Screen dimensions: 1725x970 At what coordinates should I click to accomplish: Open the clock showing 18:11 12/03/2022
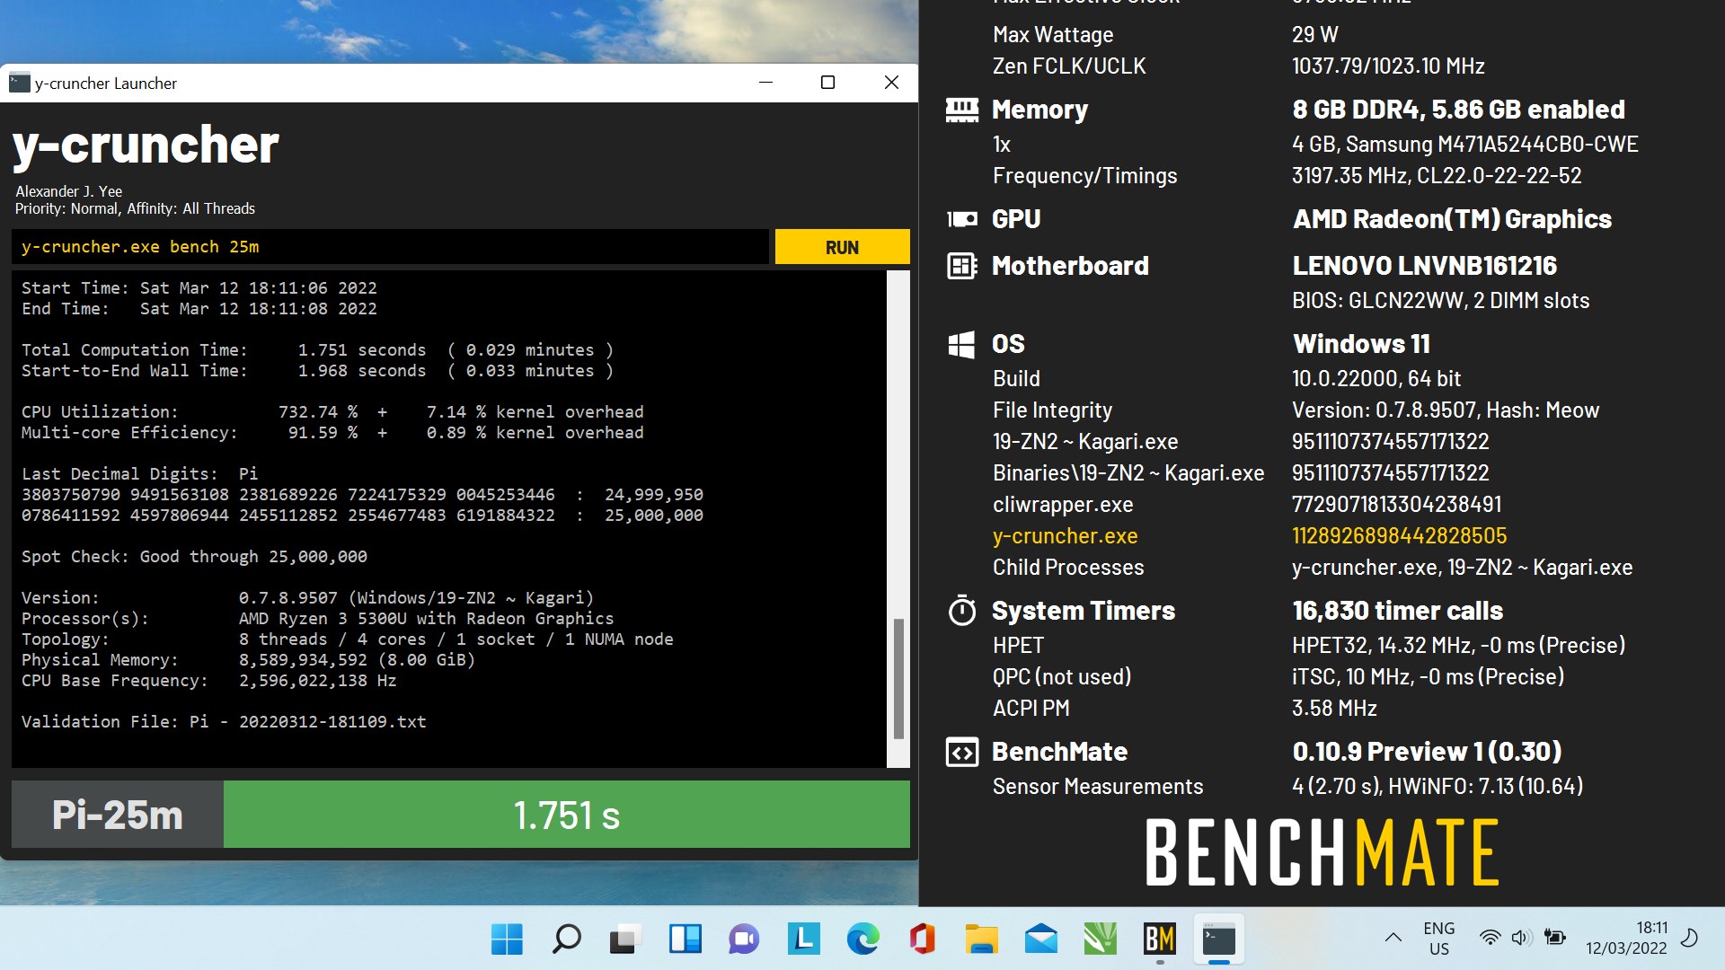[x=1626, y=939]
